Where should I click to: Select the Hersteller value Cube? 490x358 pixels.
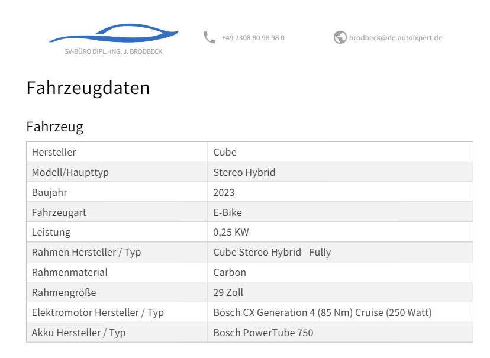[340, 152]
